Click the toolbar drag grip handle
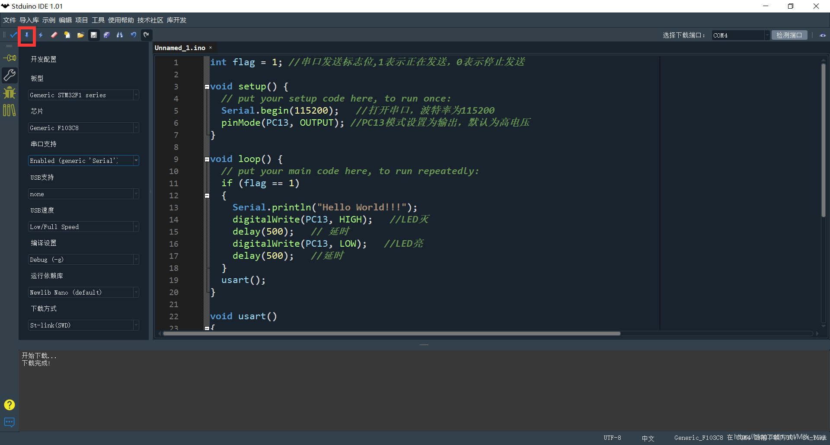The image size is (830, 445). pyautogui.click(x=4, y=35)
